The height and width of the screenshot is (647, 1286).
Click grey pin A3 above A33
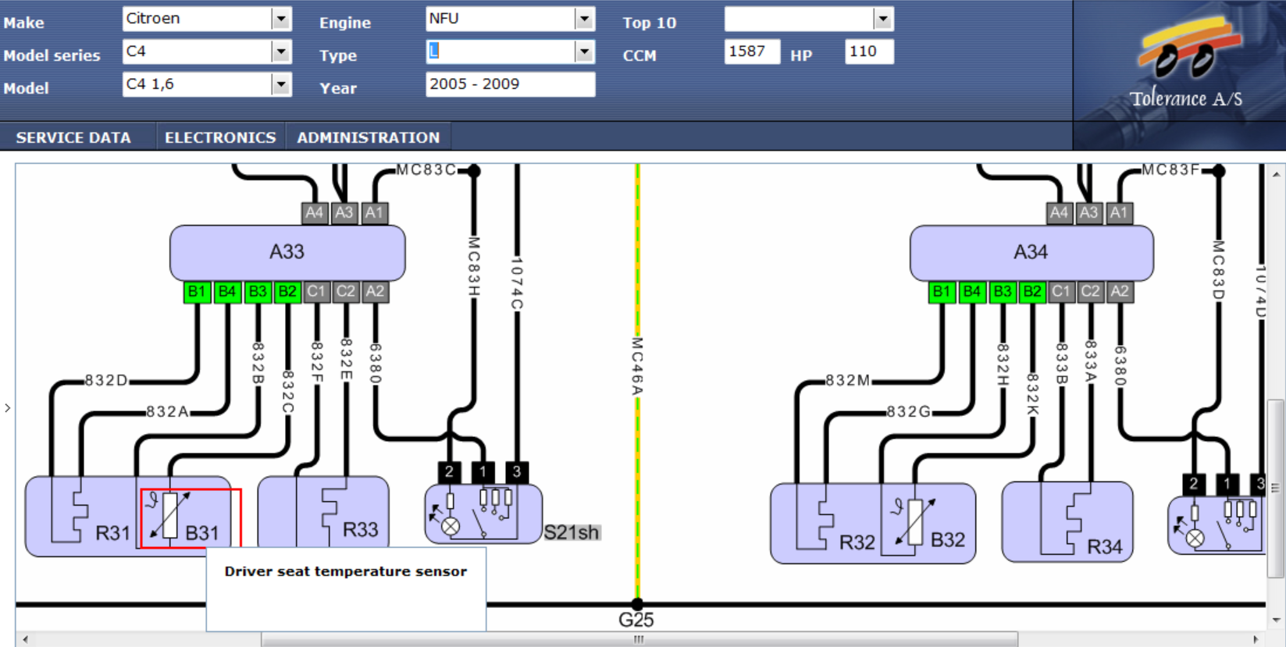(344, 213)
